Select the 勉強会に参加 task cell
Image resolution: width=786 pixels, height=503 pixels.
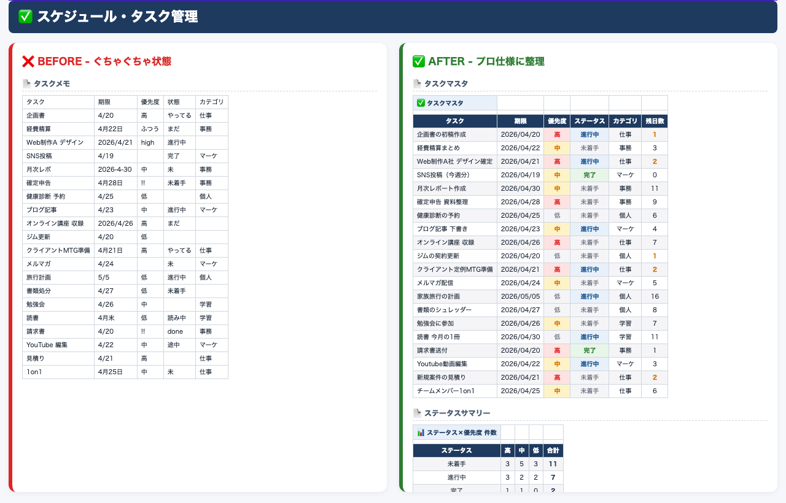(455, 323)
